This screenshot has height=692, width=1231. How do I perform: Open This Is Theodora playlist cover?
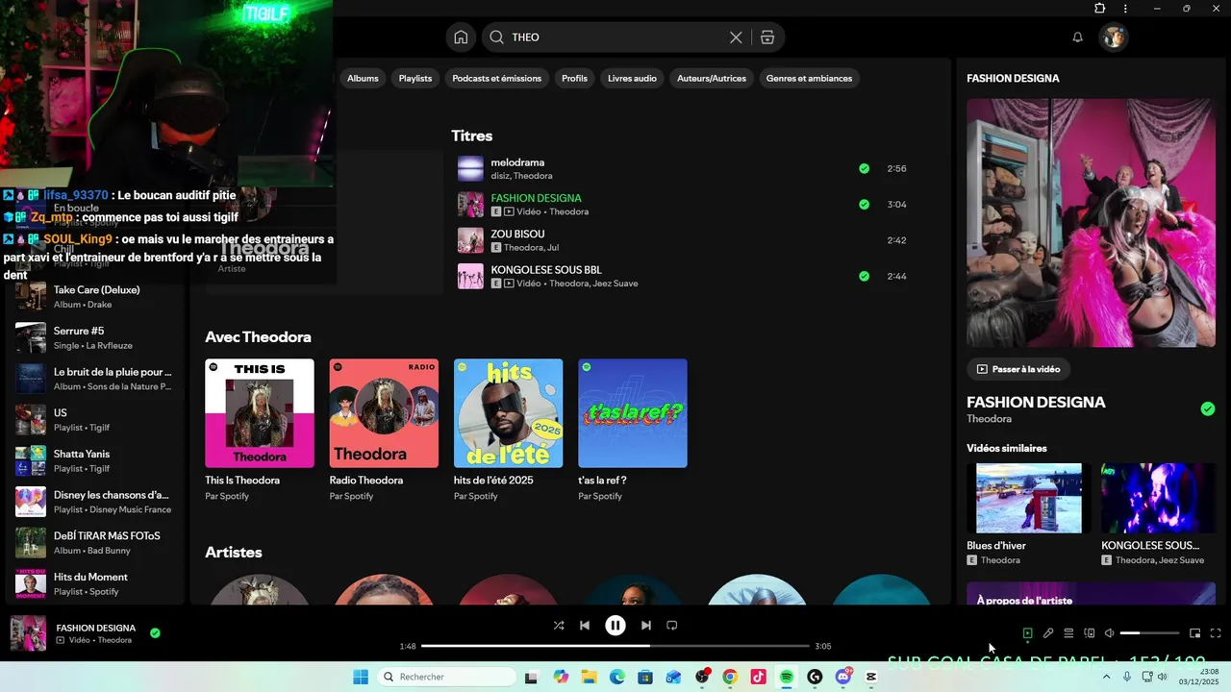tap(260, 413)
